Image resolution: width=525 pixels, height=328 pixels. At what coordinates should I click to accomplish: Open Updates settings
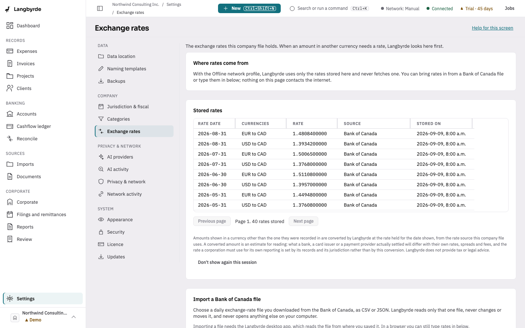pyautogui.click(x=134, y=257)
